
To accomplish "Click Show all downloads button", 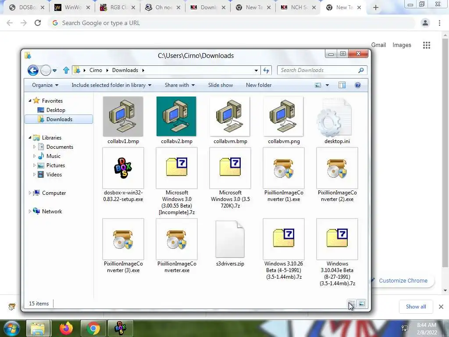I will (x=416, y=307).
